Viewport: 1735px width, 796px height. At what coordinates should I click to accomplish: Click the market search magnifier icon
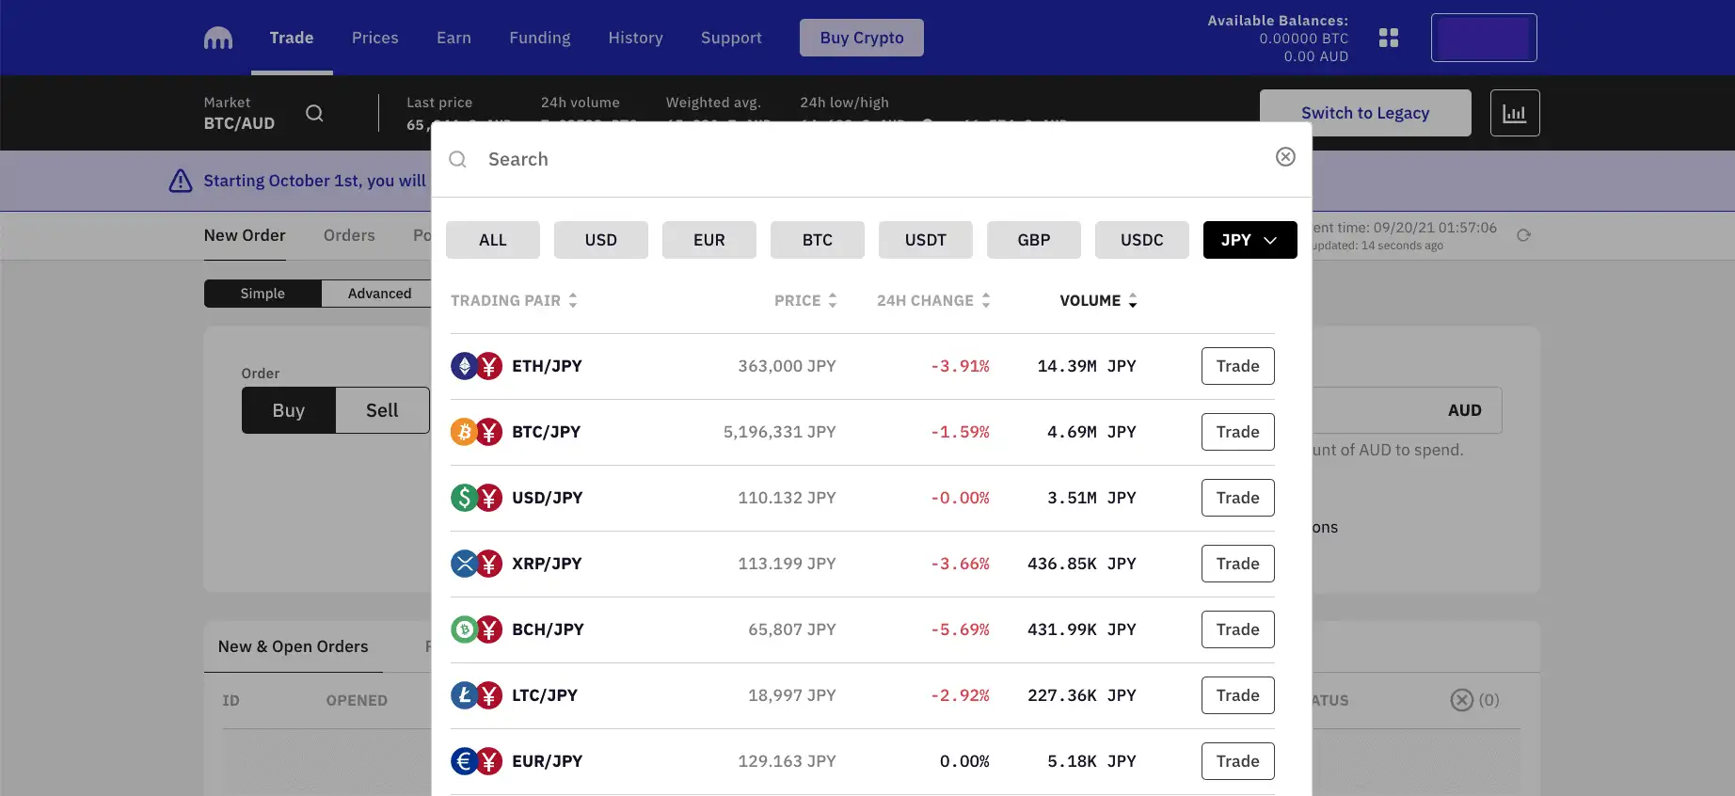click(314, 113)
